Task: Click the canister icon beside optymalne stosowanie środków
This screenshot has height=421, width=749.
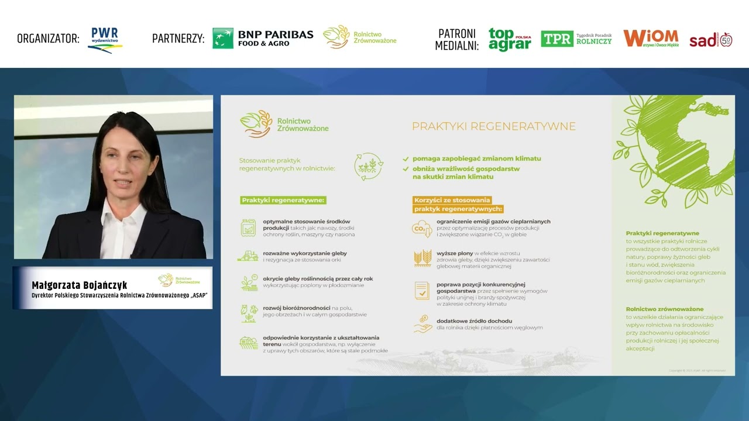Action: (x=249, y=228)
